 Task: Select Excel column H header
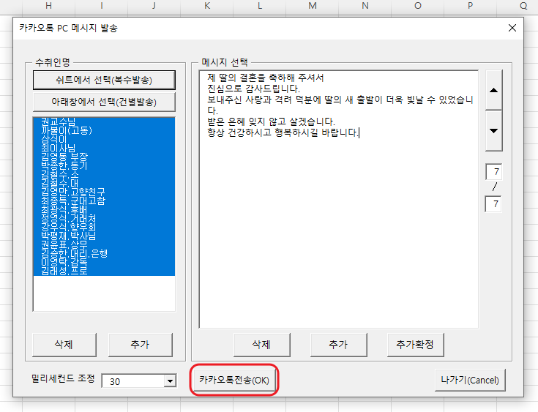coord(49,6)
